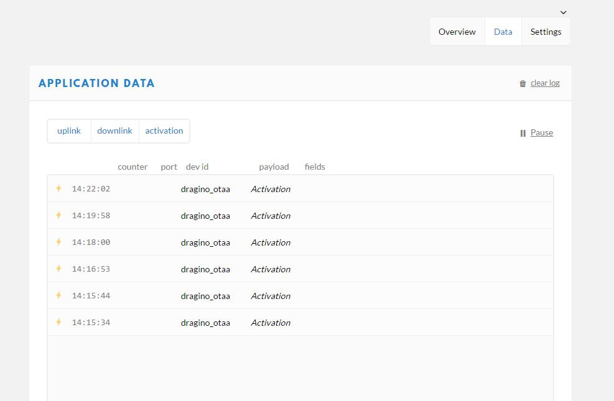Screen dimensions: 614x401
Task: Click lightning icon on 14:15:44 activation row
Action: 59,295
